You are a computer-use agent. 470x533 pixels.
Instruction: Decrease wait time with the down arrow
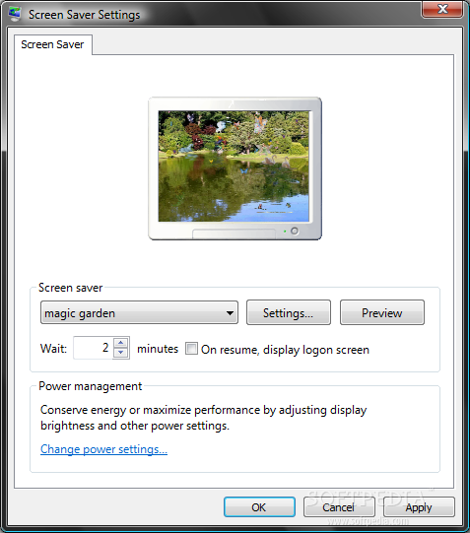(121, 353)
